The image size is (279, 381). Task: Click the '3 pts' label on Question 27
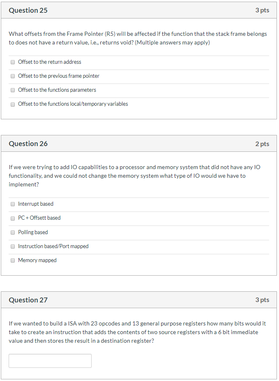[x=263, y=300]
